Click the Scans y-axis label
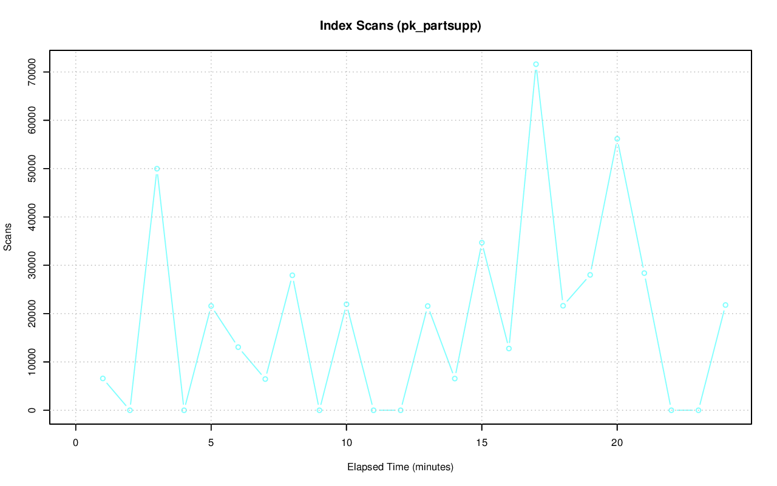 8,237
